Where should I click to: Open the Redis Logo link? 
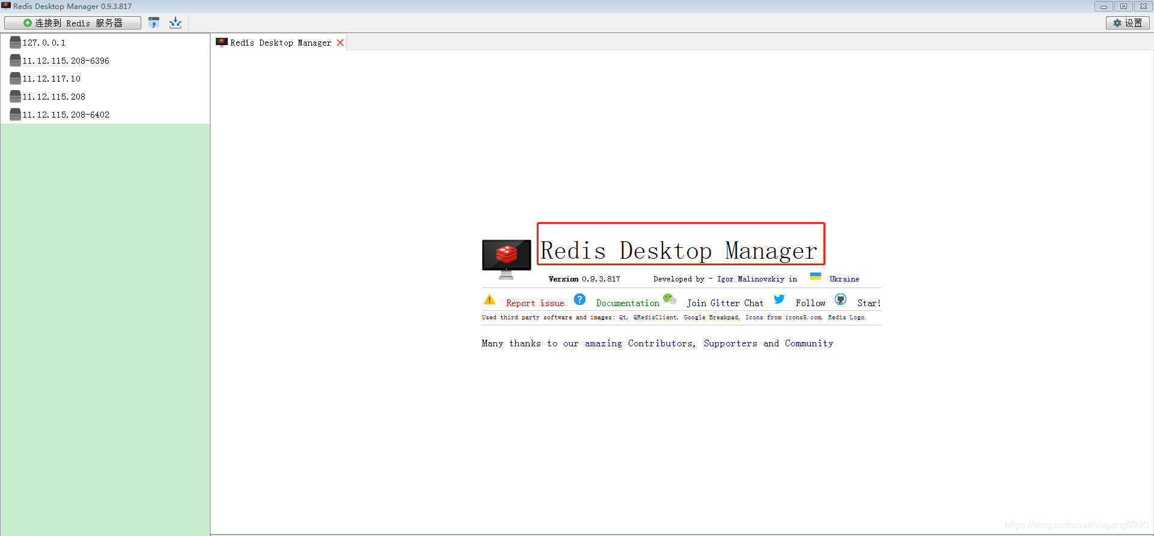846,318
